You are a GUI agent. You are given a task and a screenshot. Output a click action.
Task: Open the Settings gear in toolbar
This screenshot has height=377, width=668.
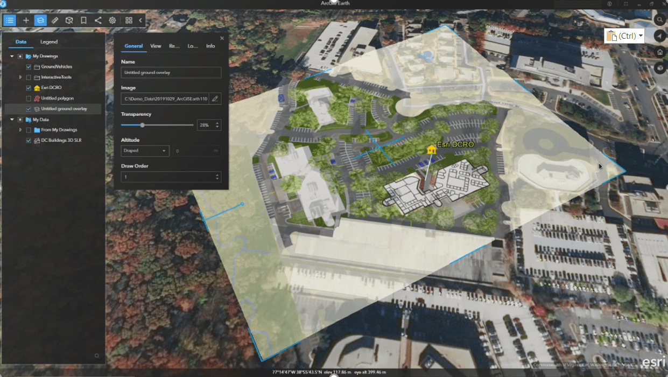point(112,20)
